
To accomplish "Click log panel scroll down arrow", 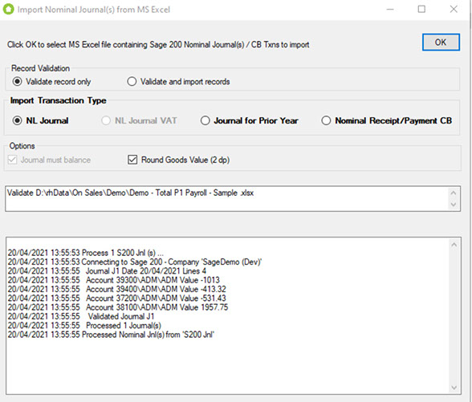I will [454, 388].
